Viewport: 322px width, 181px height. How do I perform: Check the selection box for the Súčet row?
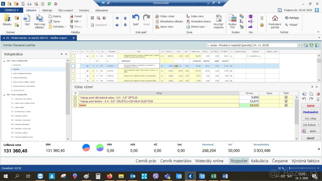coord(75,105)
